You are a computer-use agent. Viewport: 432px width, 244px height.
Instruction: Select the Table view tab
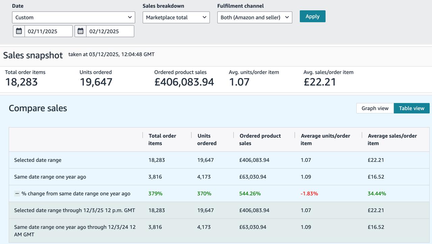point(411,108)
